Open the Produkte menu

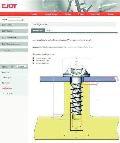point(34,14)
